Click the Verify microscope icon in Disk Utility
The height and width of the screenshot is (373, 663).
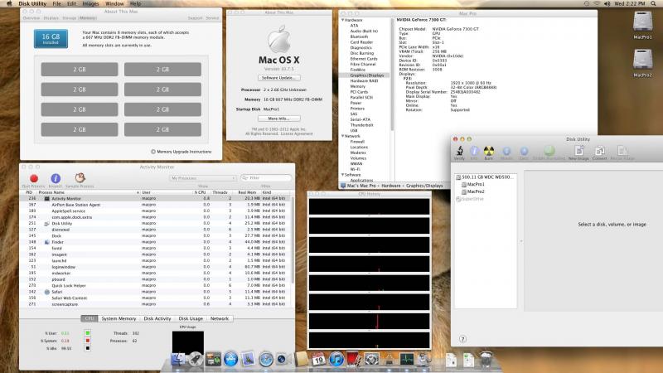459,151
